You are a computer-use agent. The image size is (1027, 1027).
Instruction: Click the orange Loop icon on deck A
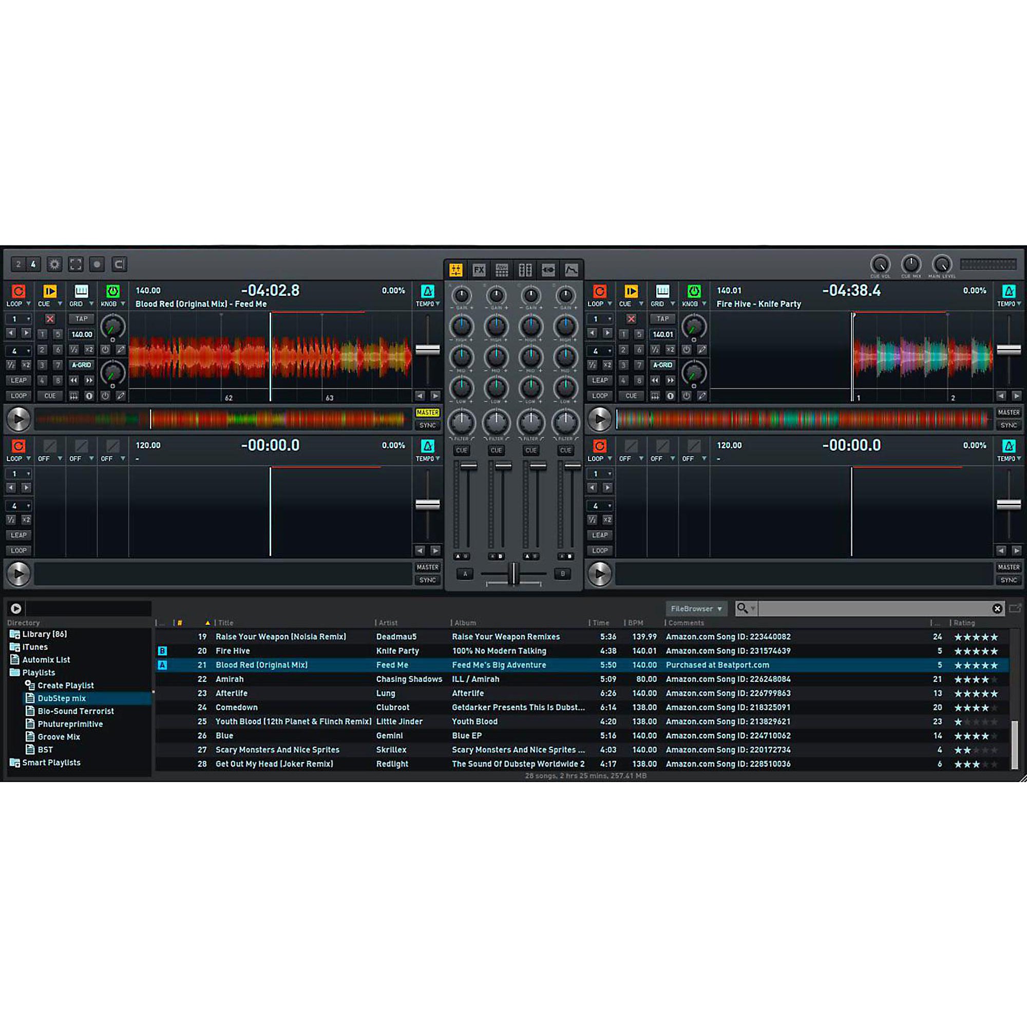pos(18,291)
